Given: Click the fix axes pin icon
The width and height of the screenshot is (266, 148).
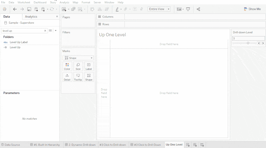Looking at the screenshot, I should pyautogui.click(x=142, y=9).
